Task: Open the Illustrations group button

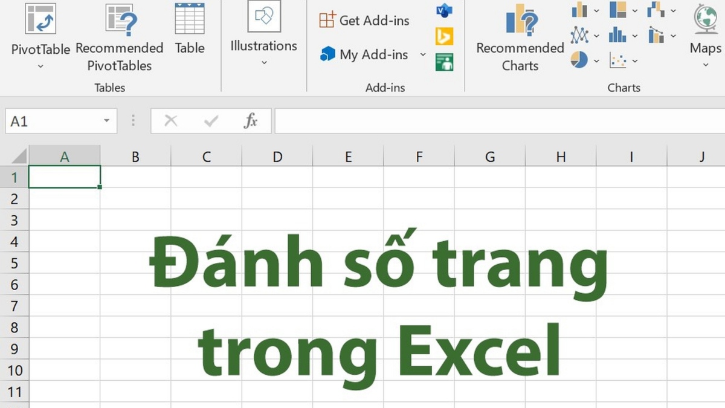Action: tap(264, 33)
